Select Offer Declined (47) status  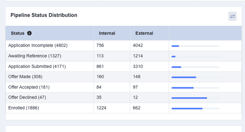[27, 97]
